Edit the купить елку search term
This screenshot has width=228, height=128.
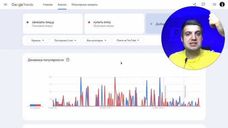[x=114, y=24]
